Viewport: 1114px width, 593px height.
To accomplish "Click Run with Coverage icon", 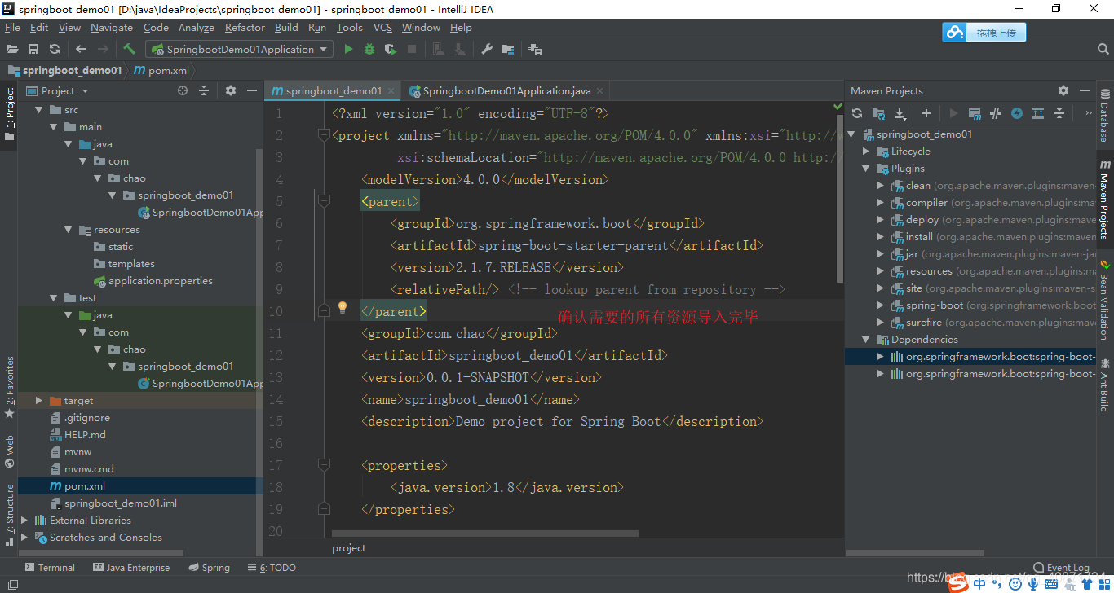I will [391, 49].
